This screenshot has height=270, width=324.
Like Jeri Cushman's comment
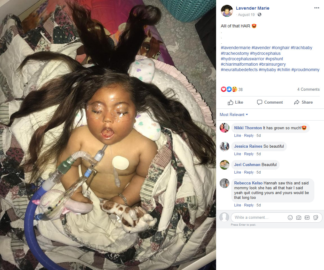point(237,172)
